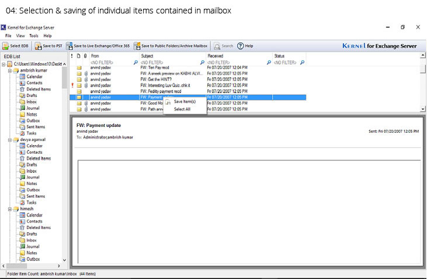Click the Search toolbar button
This screenshot has height=279, width=427.
(x=224, y=46)
